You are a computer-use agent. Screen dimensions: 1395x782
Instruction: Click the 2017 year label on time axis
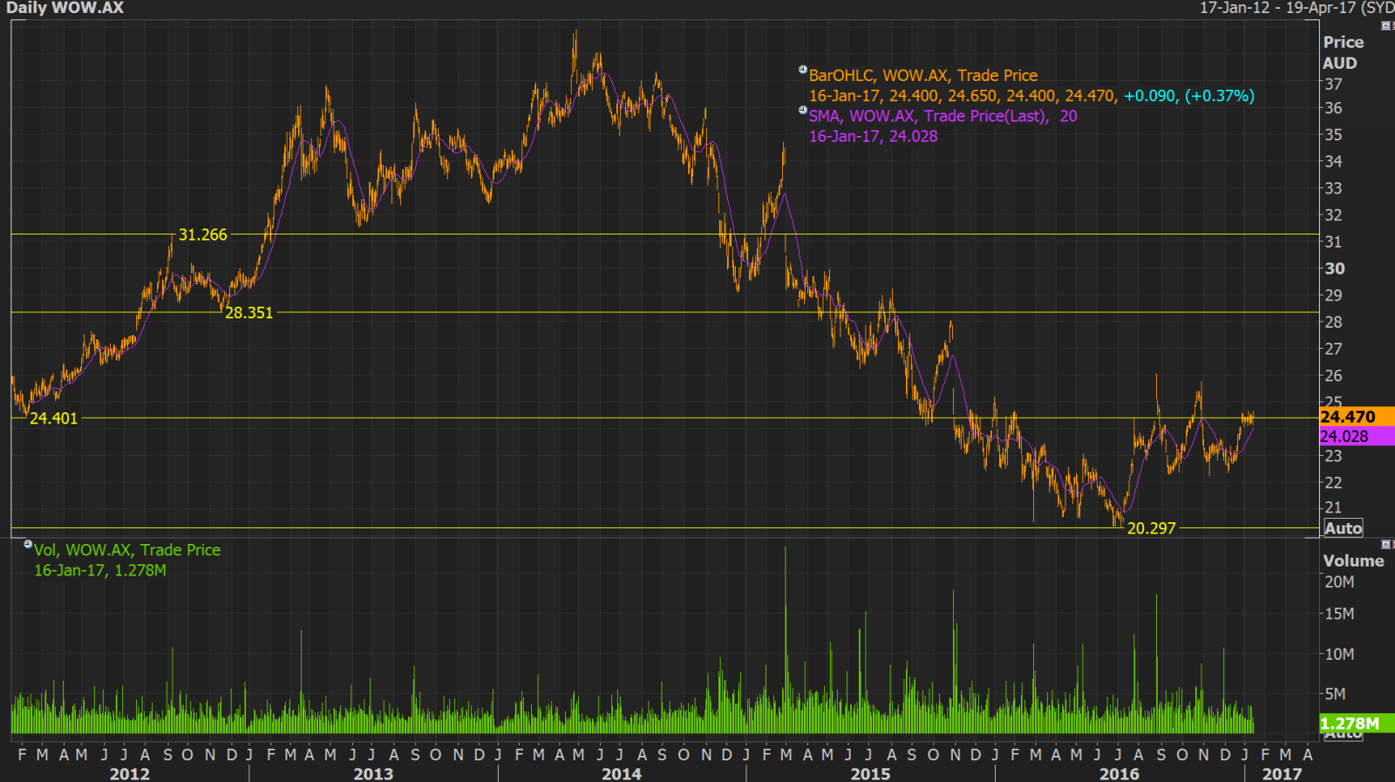click(x=1282, y=774)
